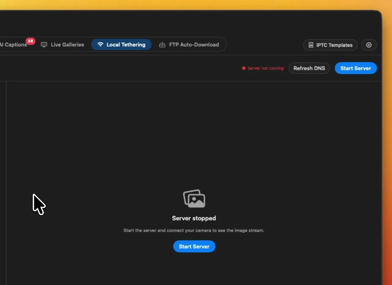Click the IPTC Templates document icon
Viewport: 392px width, 285px height.
pos(311,45)
